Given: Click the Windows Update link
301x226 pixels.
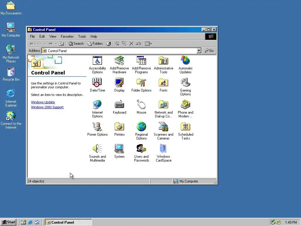Looking at the screenshot, I should [x=43, y=102].
